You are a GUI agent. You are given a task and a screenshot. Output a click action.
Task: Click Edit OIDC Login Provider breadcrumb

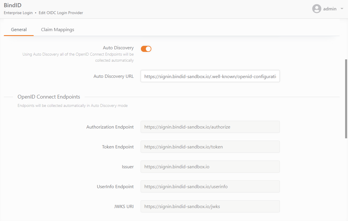click(x=61, y=13)
